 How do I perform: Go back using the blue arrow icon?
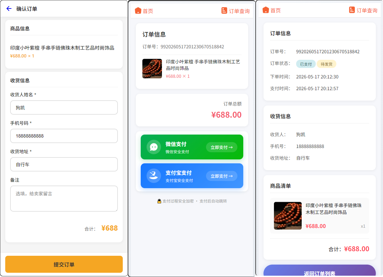(x=9, y=9)
